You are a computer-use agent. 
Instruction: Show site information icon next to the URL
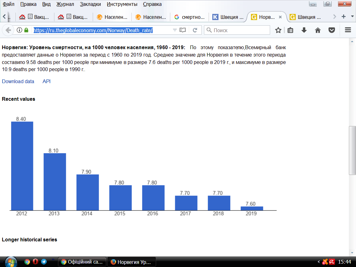point(19,30)
